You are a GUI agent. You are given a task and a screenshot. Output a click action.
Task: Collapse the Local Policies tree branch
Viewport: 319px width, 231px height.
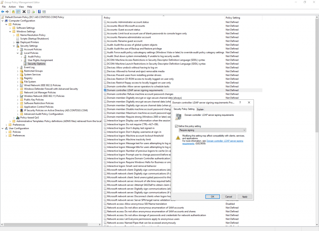point(18,53)
